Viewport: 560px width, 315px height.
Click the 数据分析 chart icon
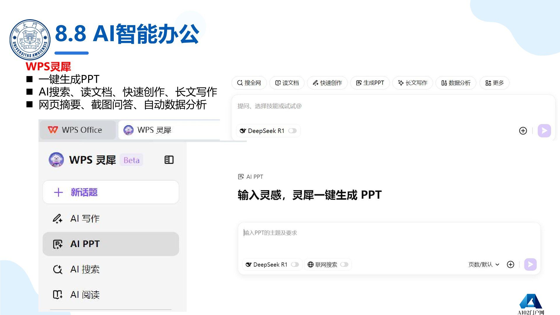[x=444, y=83]
